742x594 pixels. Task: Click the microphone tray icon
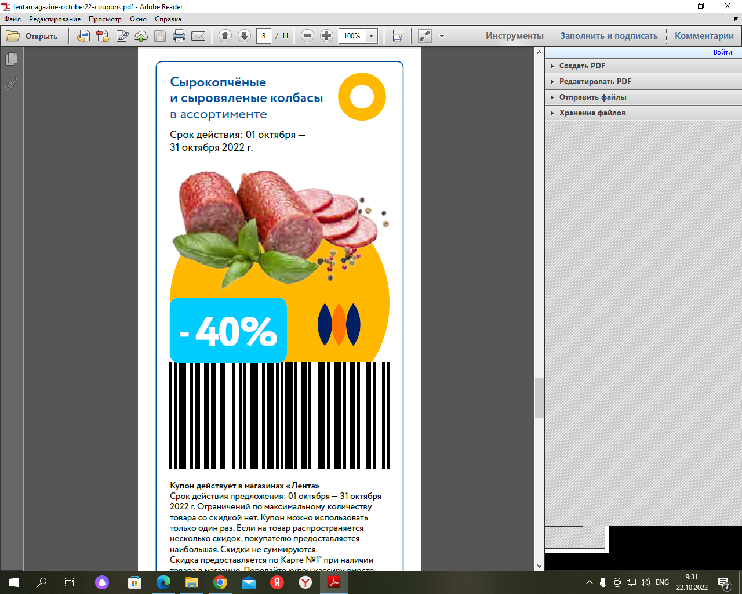click(603, 582)
